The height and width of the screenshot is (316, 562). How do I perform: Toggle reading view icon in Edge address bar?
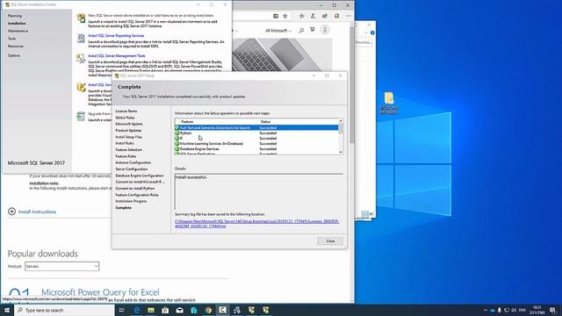[275, 16]
